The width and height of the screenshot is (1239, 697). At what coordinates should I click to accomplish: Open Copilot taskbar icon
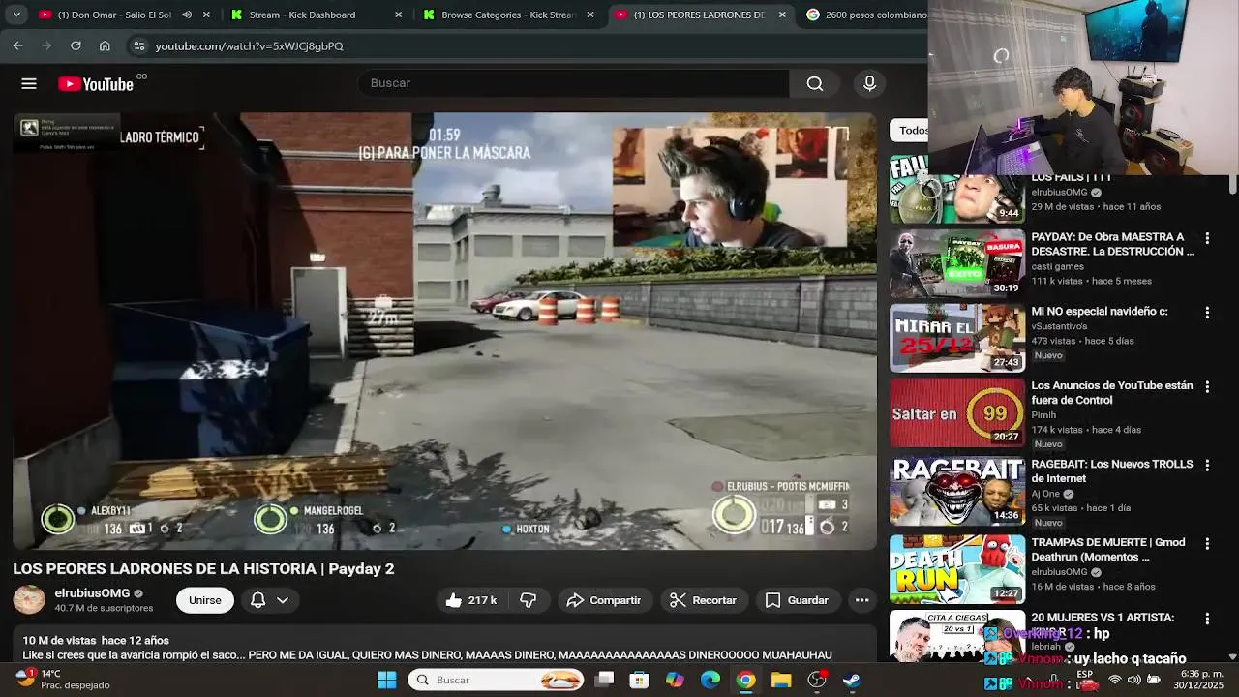point(675,680)
